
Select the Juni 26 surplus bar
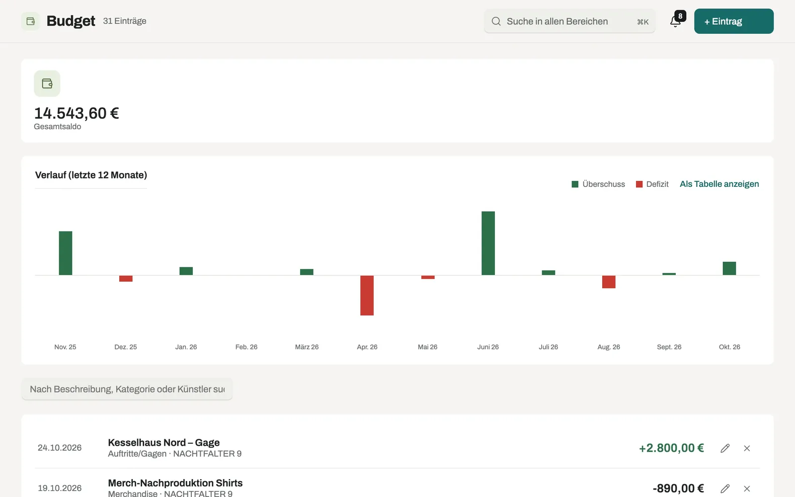(x=488, y=243)
